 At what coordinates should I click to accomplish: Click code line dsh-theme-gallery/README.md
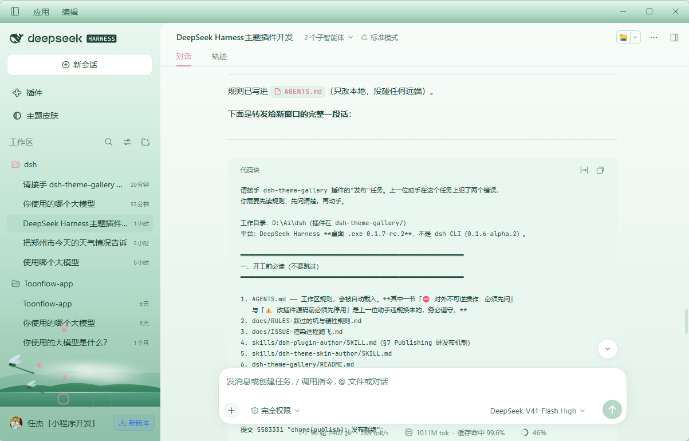[x=303, y=364]
